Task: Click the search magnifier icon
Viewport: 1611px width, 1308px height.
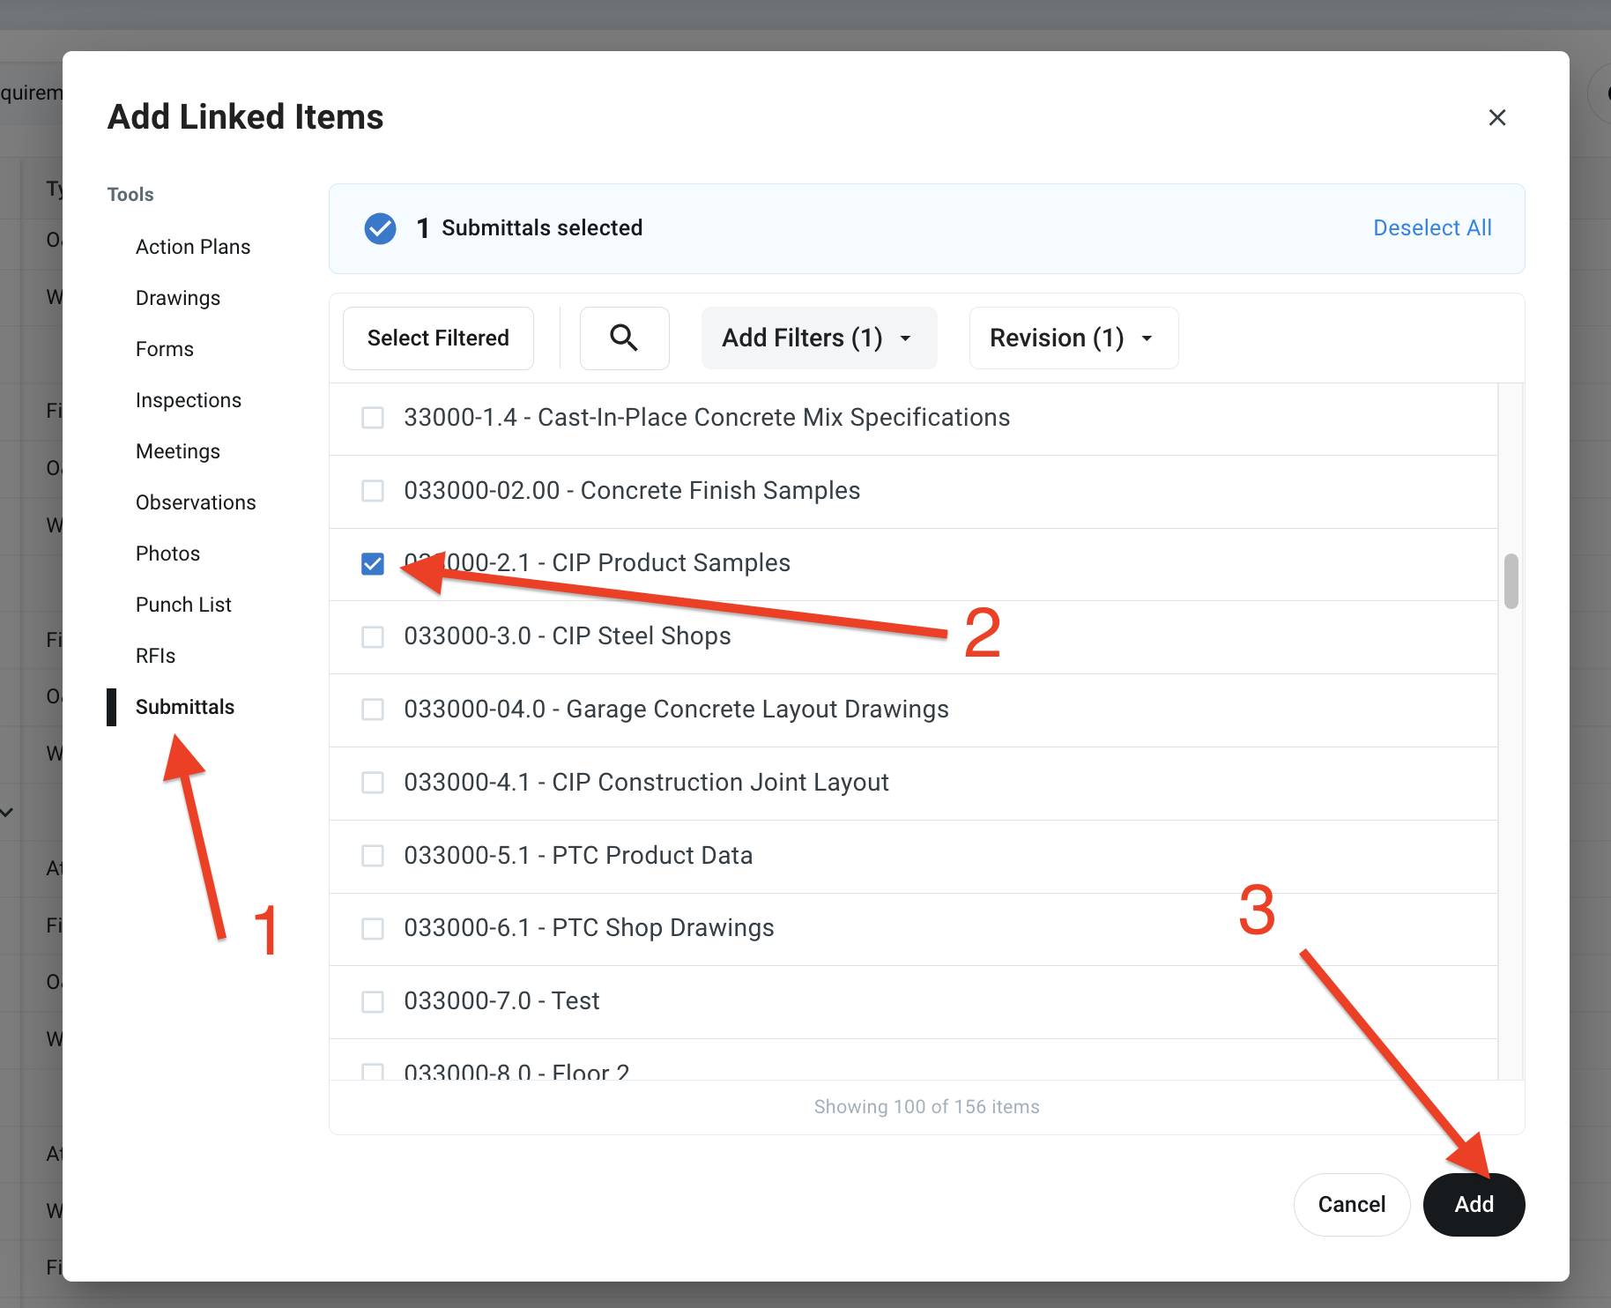Action: tap(624, 338)
